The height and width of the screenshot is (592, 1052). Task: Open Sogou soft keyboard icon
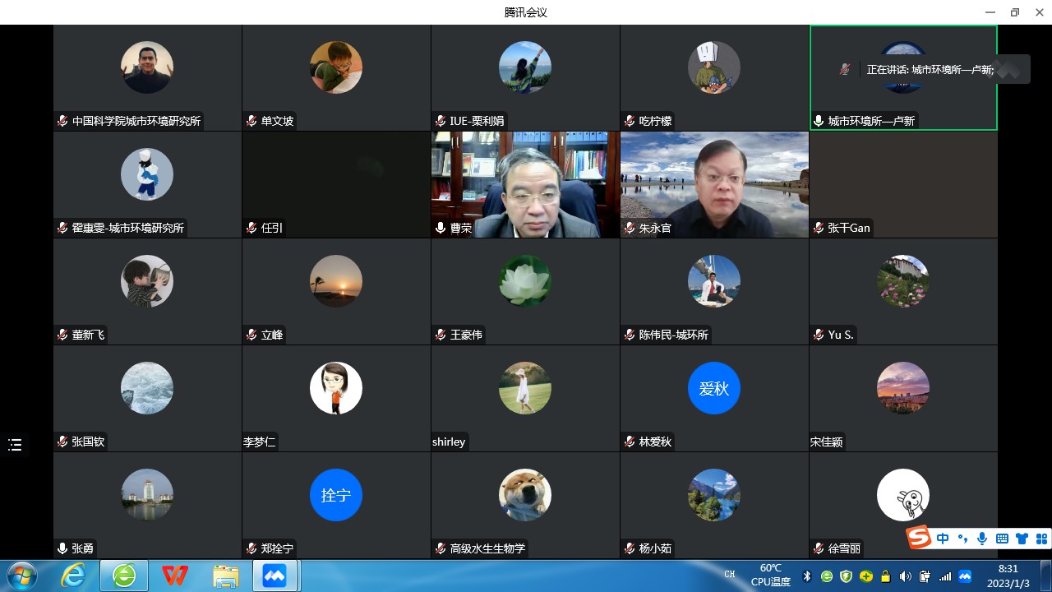1002,539
